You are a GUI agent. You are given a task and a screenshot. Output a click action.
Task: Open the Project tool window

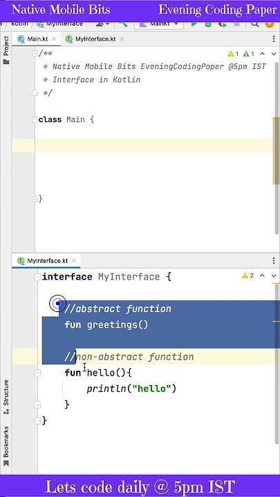pyautogui.click(x=6, y=50)
